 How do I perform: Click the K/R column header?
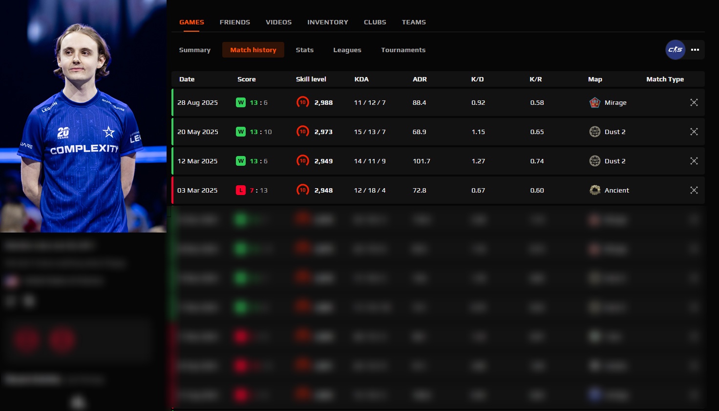[536, 79]
